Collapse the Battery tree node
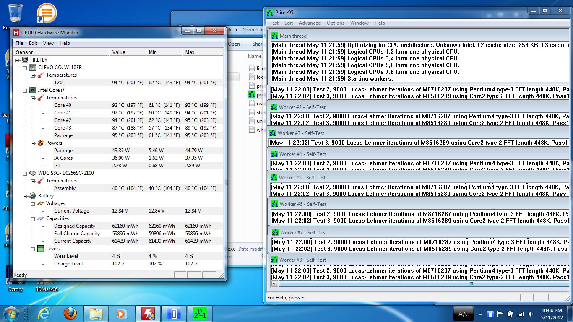 (25, 196)
